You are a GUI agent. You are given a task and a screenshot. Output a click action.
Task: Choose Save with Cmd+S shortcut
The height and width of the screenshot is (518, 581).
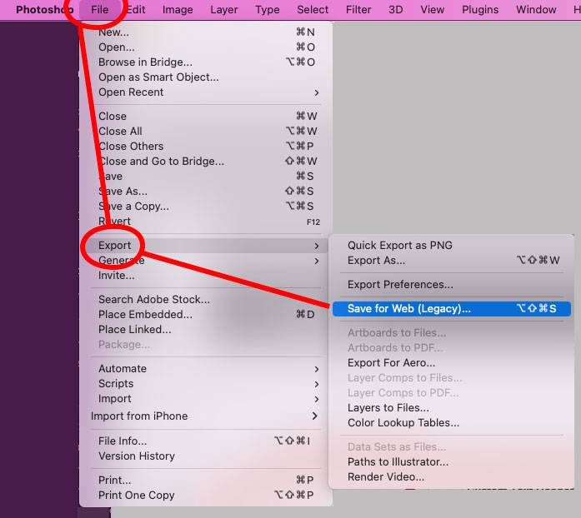(x=206, y=177)
